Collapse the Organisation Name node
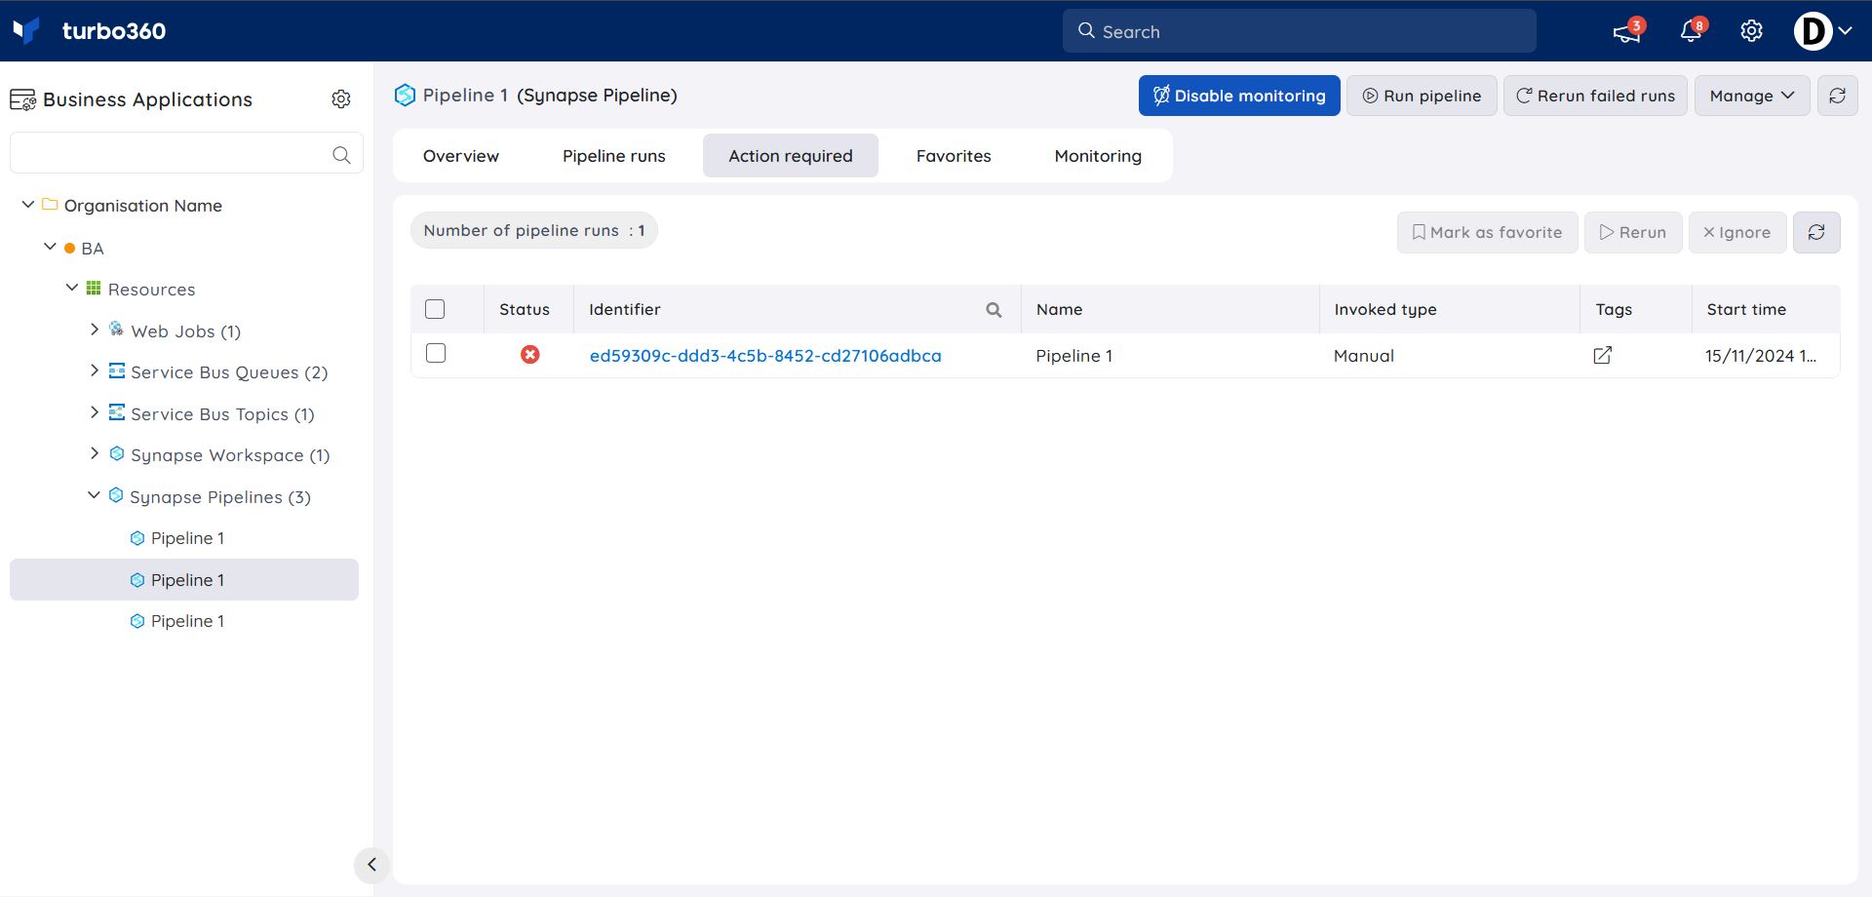This screenshot has height=897, width=1872. point(28,205)
